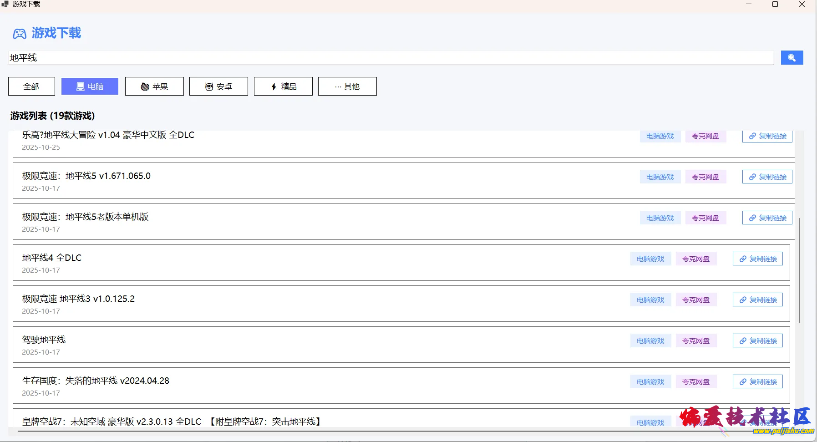Select the 电脑 category filter
Image resolution: width=817 pixels, height=442 pixels.
[90, 86]
